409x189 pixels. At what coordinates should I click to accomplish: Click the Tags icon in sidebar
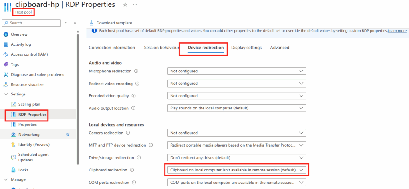point(6,64)
